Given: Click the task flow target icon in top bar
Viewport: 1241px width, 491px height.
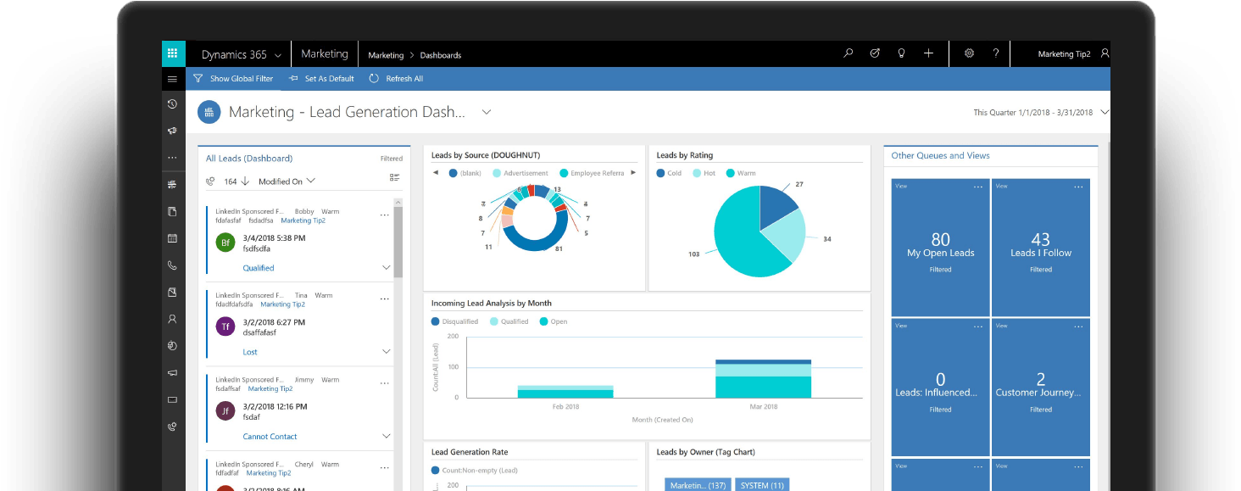Looking at the screenshot, I should click(x=875, y=53).
